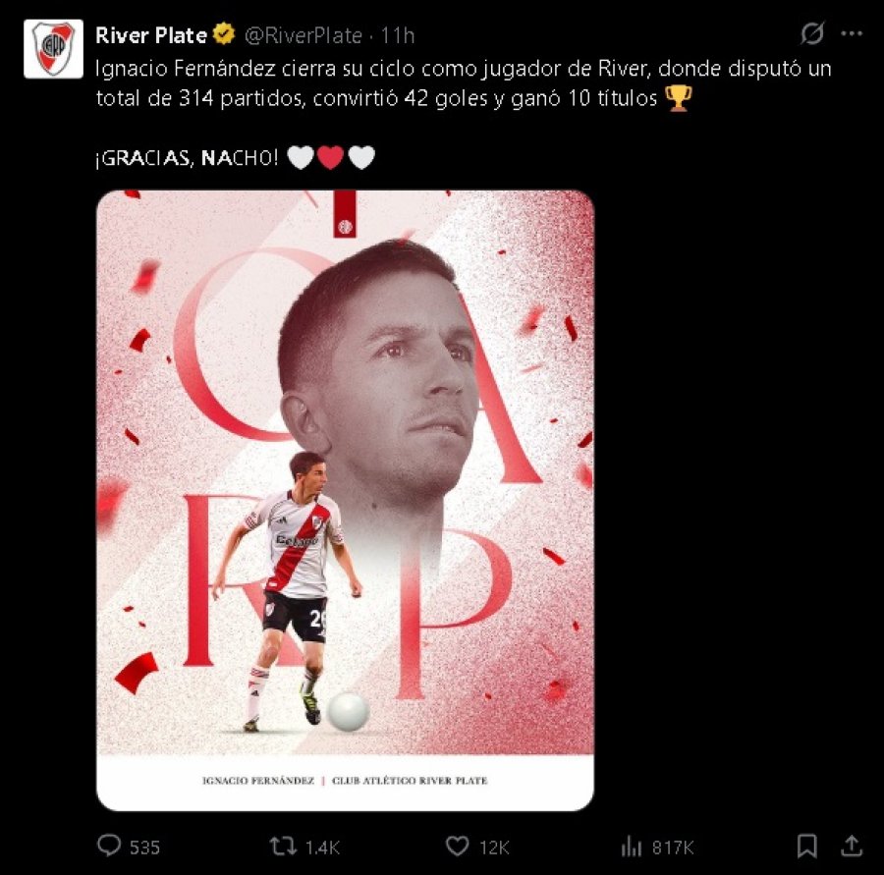
Task: Repost this tweet using retweet icon
Action: (283, 847)
